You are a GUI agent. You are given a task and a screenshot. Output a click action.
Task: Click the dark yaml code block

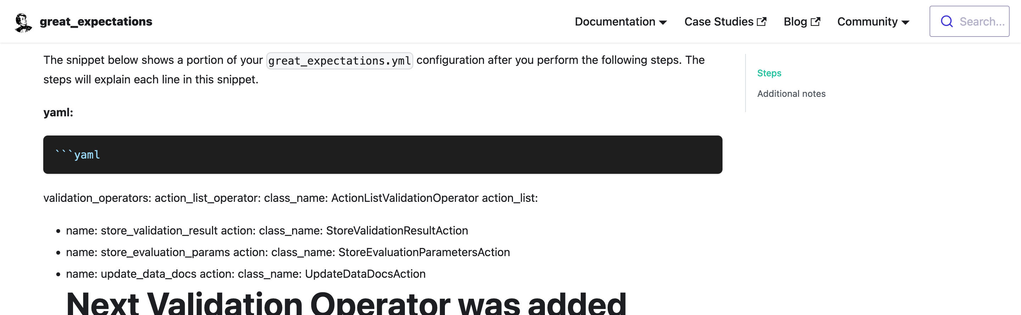point(383,154)
